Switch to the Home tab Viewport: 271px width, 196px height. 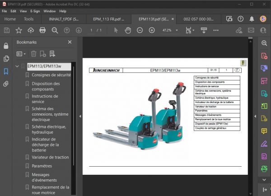click(x=10, y=19)
